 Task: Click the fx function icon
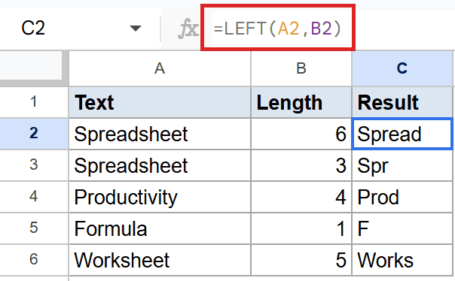coord(188,29)
